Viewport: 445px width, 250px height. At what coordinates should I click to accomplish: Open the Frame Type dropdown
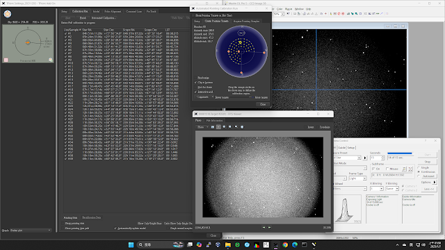(357, 178)
